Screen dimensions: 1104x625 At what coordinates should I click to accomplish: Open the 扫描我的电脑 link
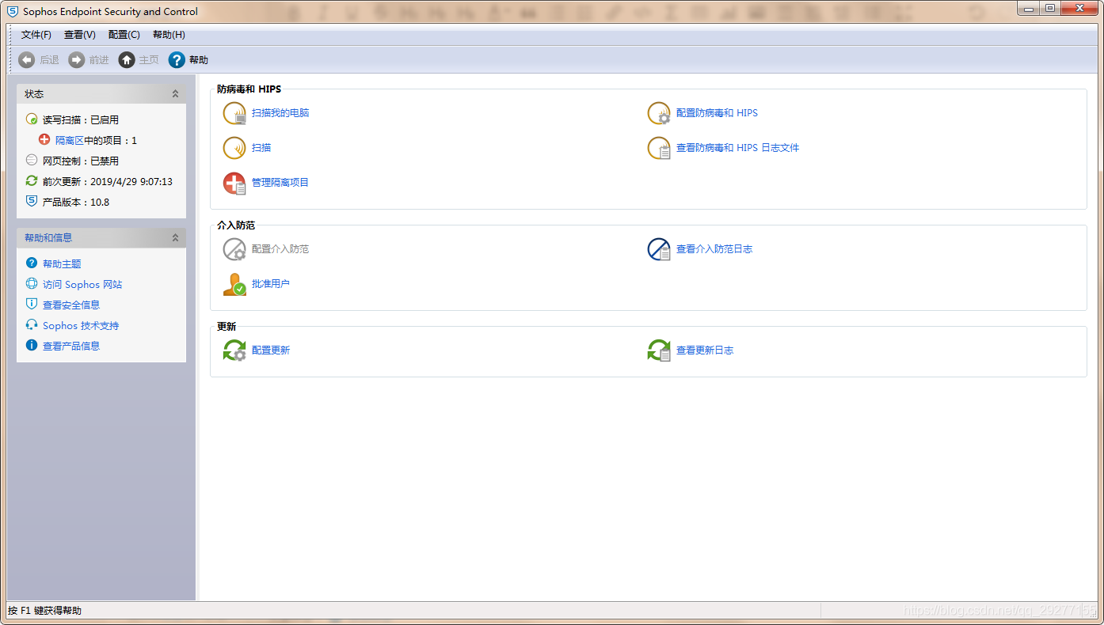(x=280, y=113)
